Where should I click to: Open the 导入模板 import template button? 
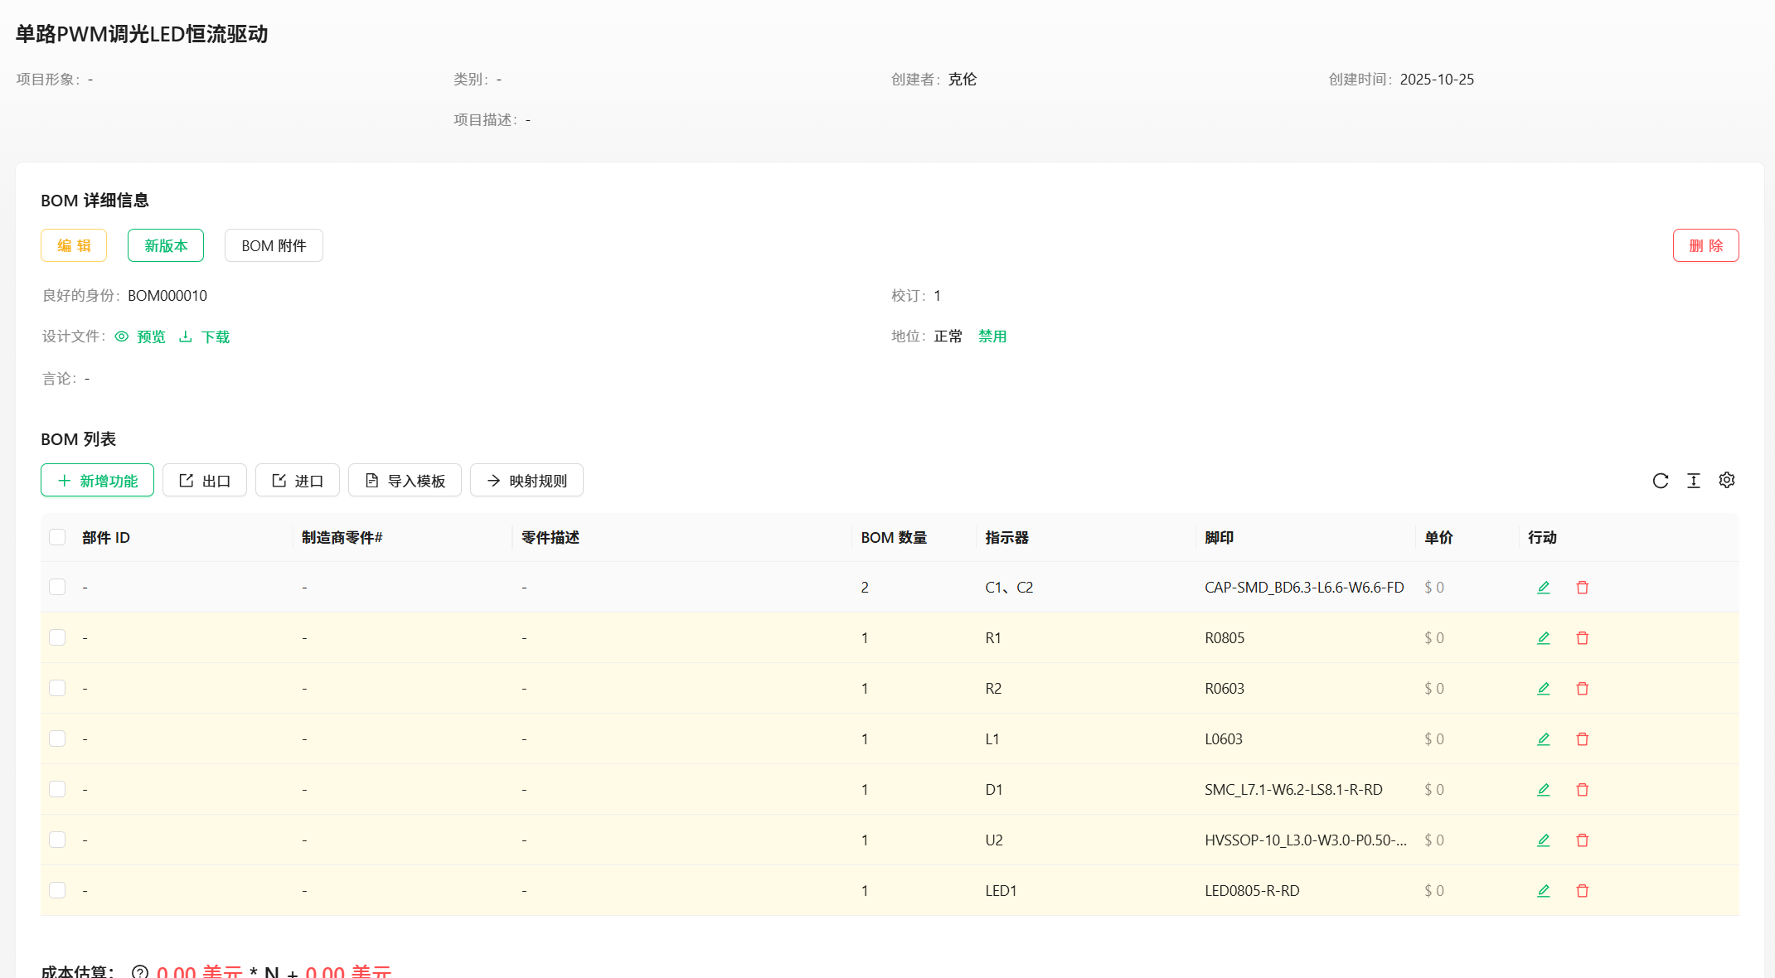pyautogui.click(x=405, y=481)
